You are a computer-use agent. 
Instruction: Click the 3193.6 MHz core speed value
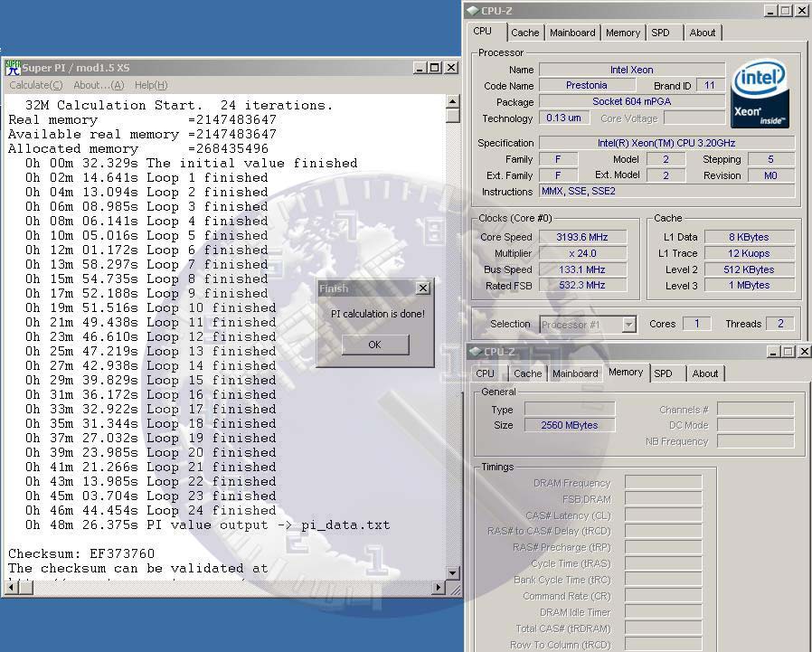(x=582, y=237)
